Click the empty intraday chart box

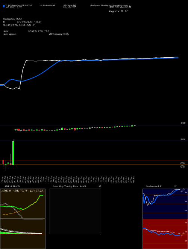[75, 211]
